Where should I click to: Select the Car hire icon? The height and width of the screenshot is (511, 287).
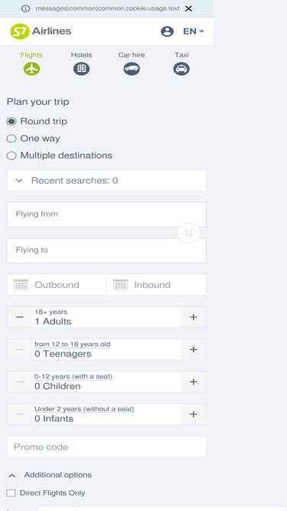coord(132,69)
